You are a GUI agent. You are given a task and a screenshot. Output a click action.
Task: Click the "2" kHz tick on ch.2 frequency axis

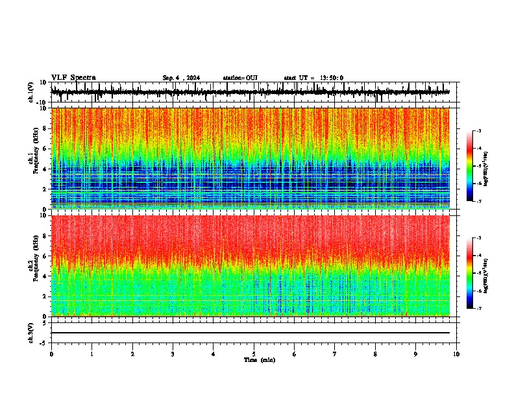[x=45, y=296]
